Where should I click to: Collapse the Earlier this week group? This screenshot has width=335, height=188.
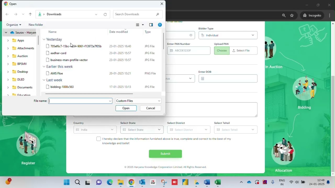pos(44,67)
